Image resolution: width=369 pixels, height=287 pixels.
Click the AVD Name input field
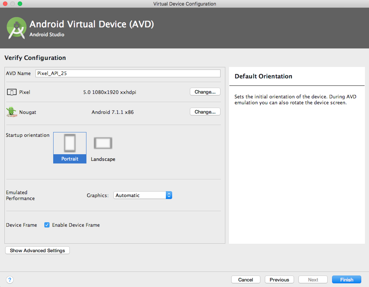click(128, 73)
